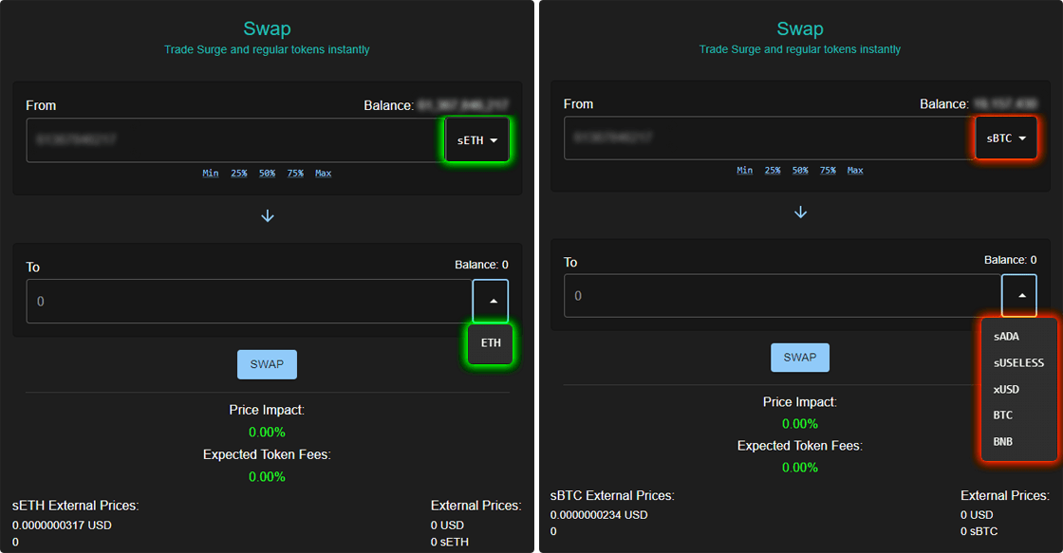This screenshot has width=1063, height=553.
Task: Click Min link in the sBTC panel
Action: (x=744, y=171)
